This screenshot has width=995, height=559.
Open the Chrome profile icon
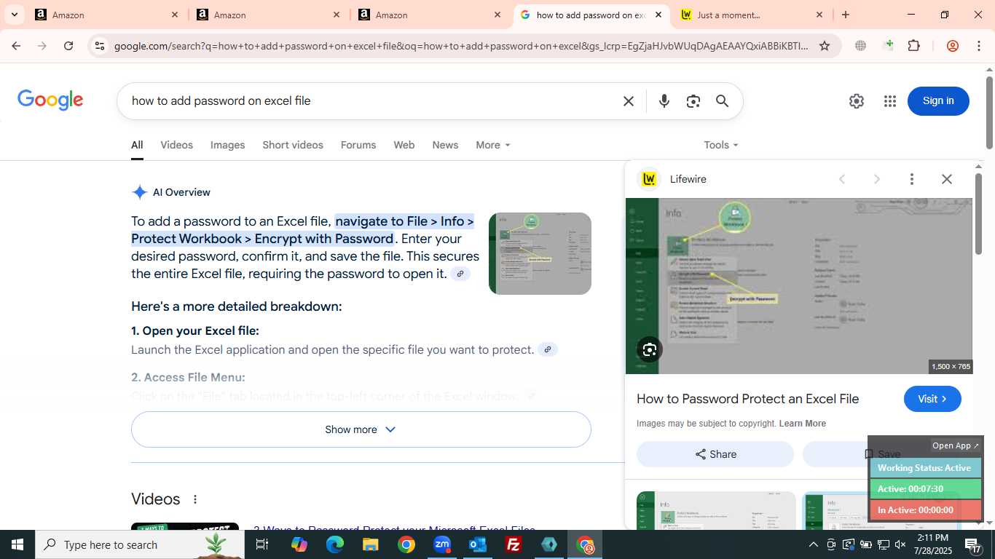tap(953, 46)
